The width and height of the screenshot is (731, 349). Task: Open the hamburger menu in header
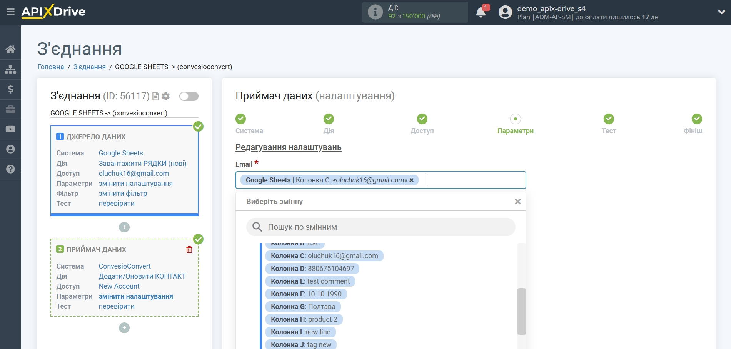pyautogui.click(x=10, y=12)
